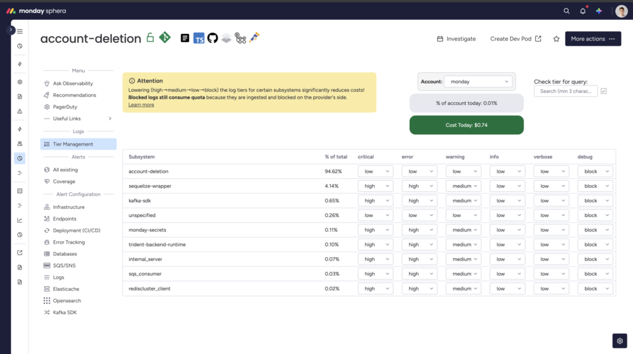Click the Investigate button
633x354 pixels.
click(x=456, y=39)
